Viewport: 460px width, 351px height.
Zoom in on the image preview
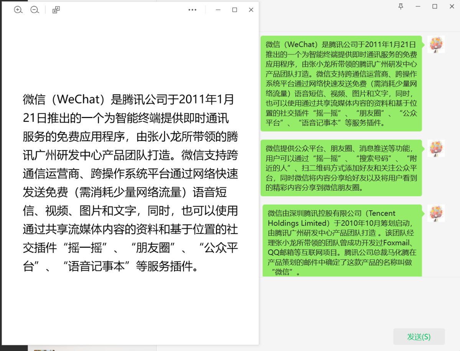[18, 10]
